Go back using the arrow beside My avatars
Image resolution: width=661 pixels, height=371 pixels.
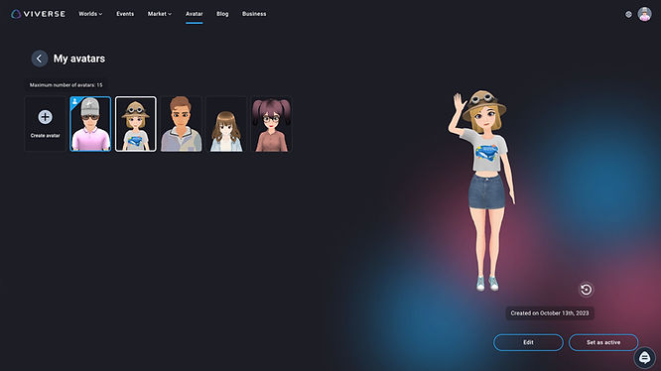coord(40,59)
